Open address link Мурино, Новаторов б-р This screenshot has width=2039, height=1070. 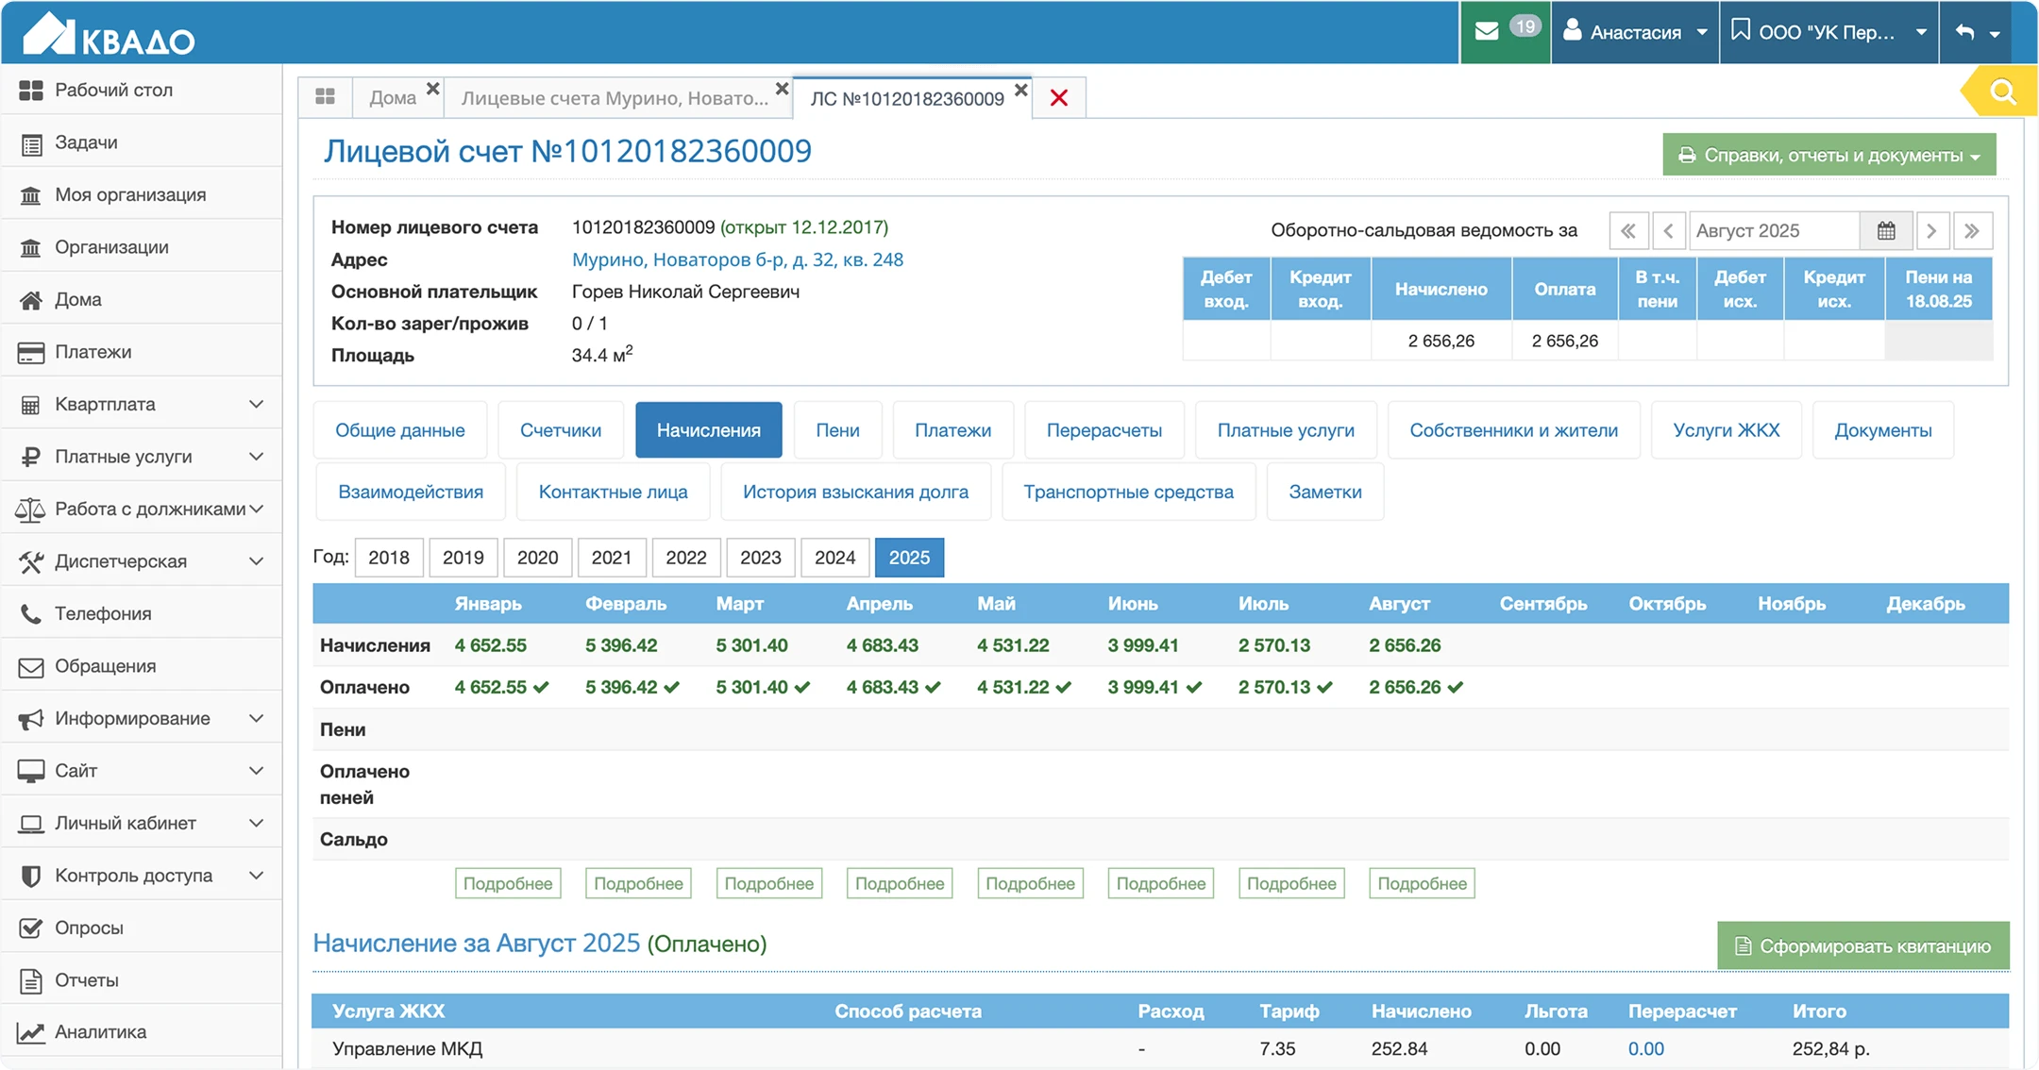coord(737,259)
